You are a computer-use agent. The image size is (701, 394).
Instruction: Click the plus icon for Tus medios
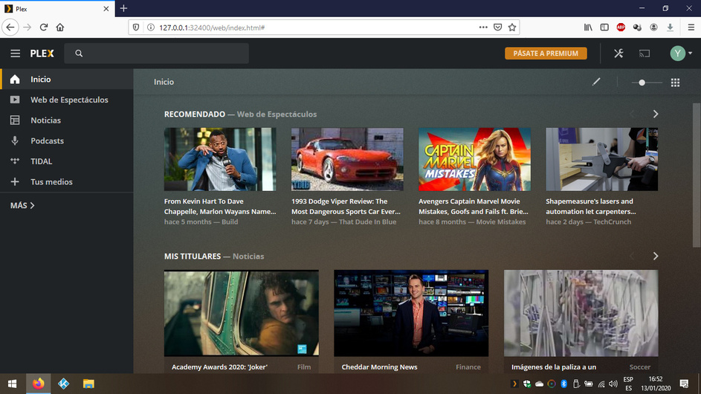tap(15, 181)
